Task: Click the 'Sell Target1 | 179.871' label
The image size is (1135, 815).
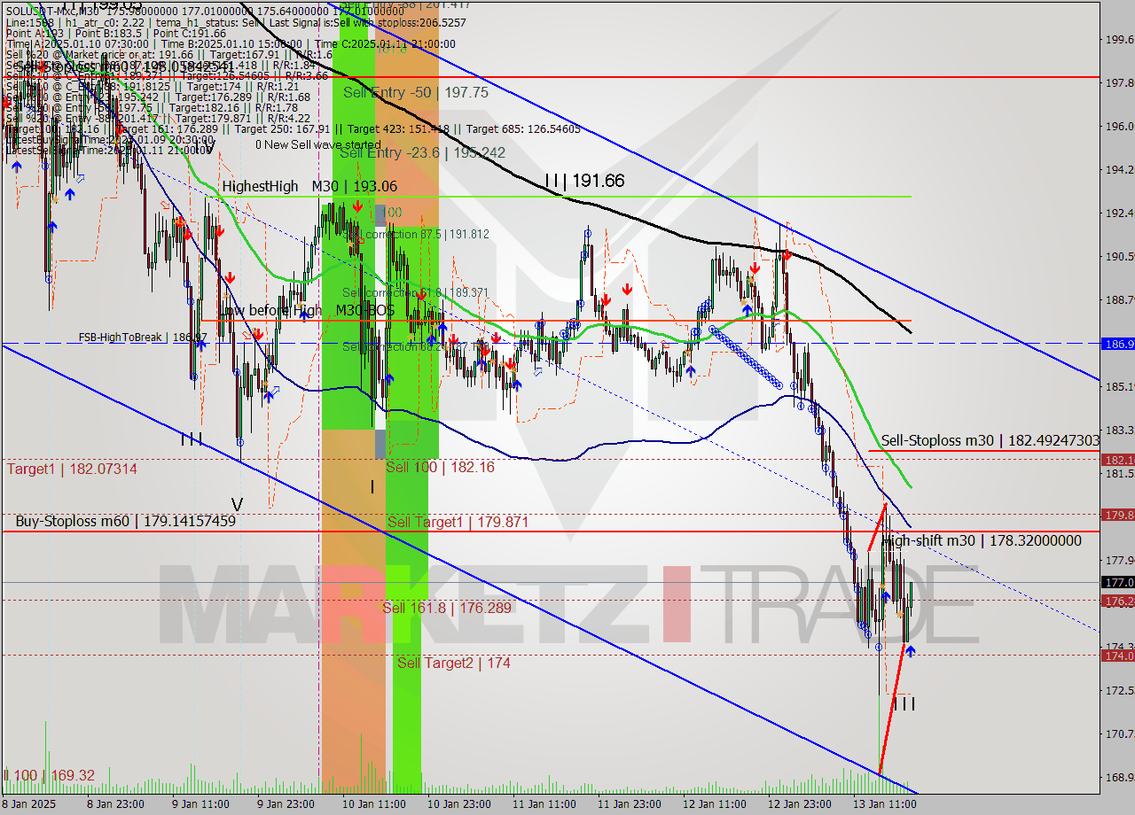Action: click(x=458, y=523)
